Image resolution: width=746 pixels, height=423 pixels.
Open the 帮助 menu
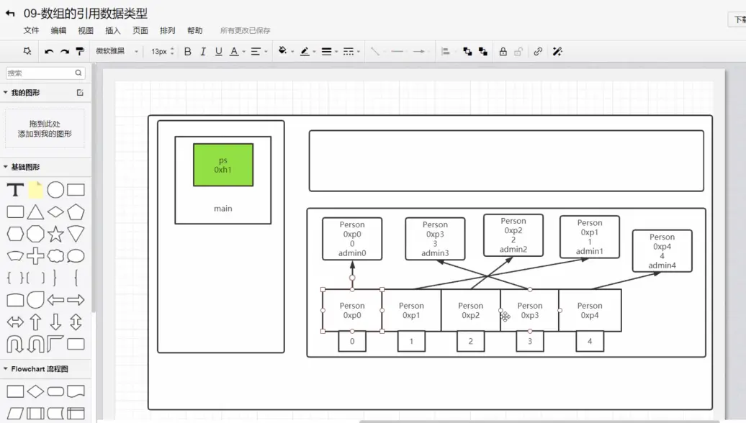coord(194,30)
